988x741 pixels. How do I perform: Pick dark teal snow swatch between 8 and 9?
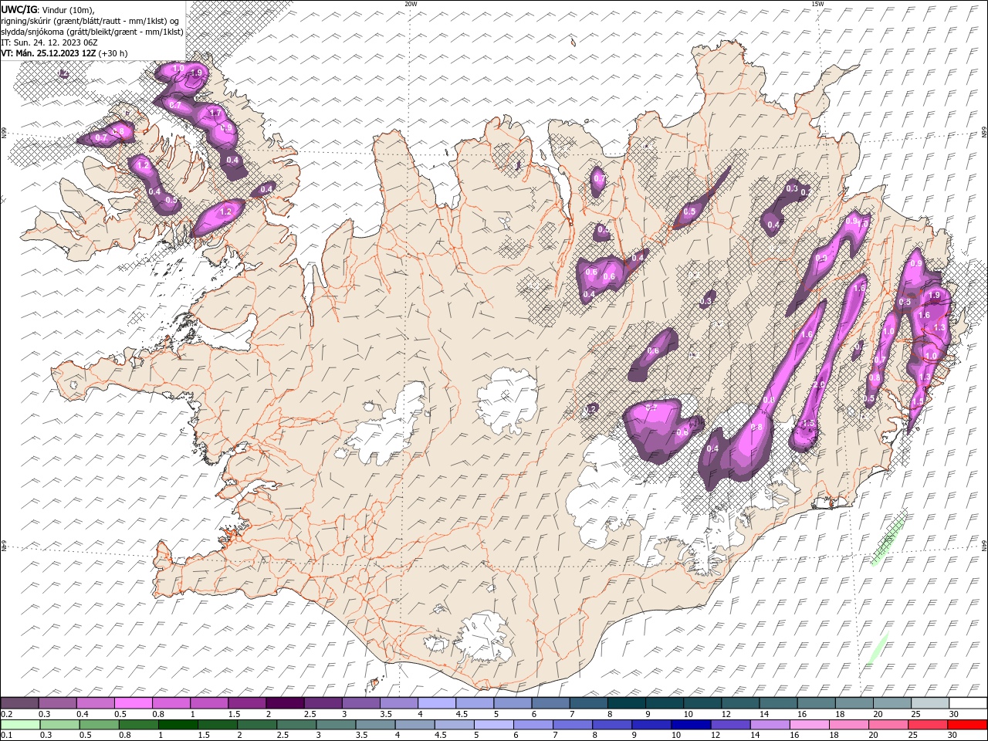625,703
